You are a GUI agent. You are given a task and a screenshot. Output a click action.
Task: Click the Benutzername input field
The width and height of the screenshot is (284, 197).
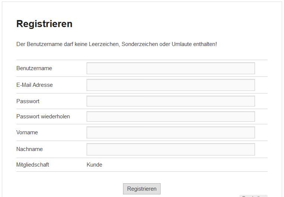[171, 68]
